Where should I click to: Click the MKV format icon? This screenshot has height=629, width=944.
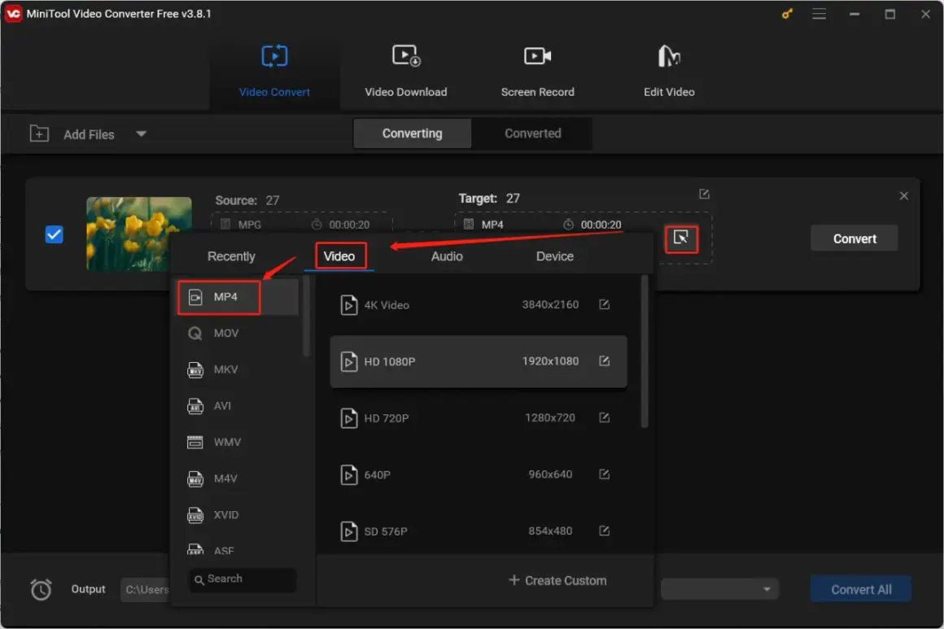point(195,369)
